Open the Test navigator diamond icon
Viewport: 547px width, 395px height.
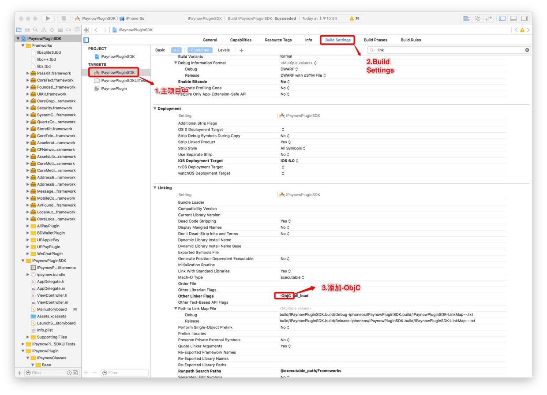(x=52, y=30)
